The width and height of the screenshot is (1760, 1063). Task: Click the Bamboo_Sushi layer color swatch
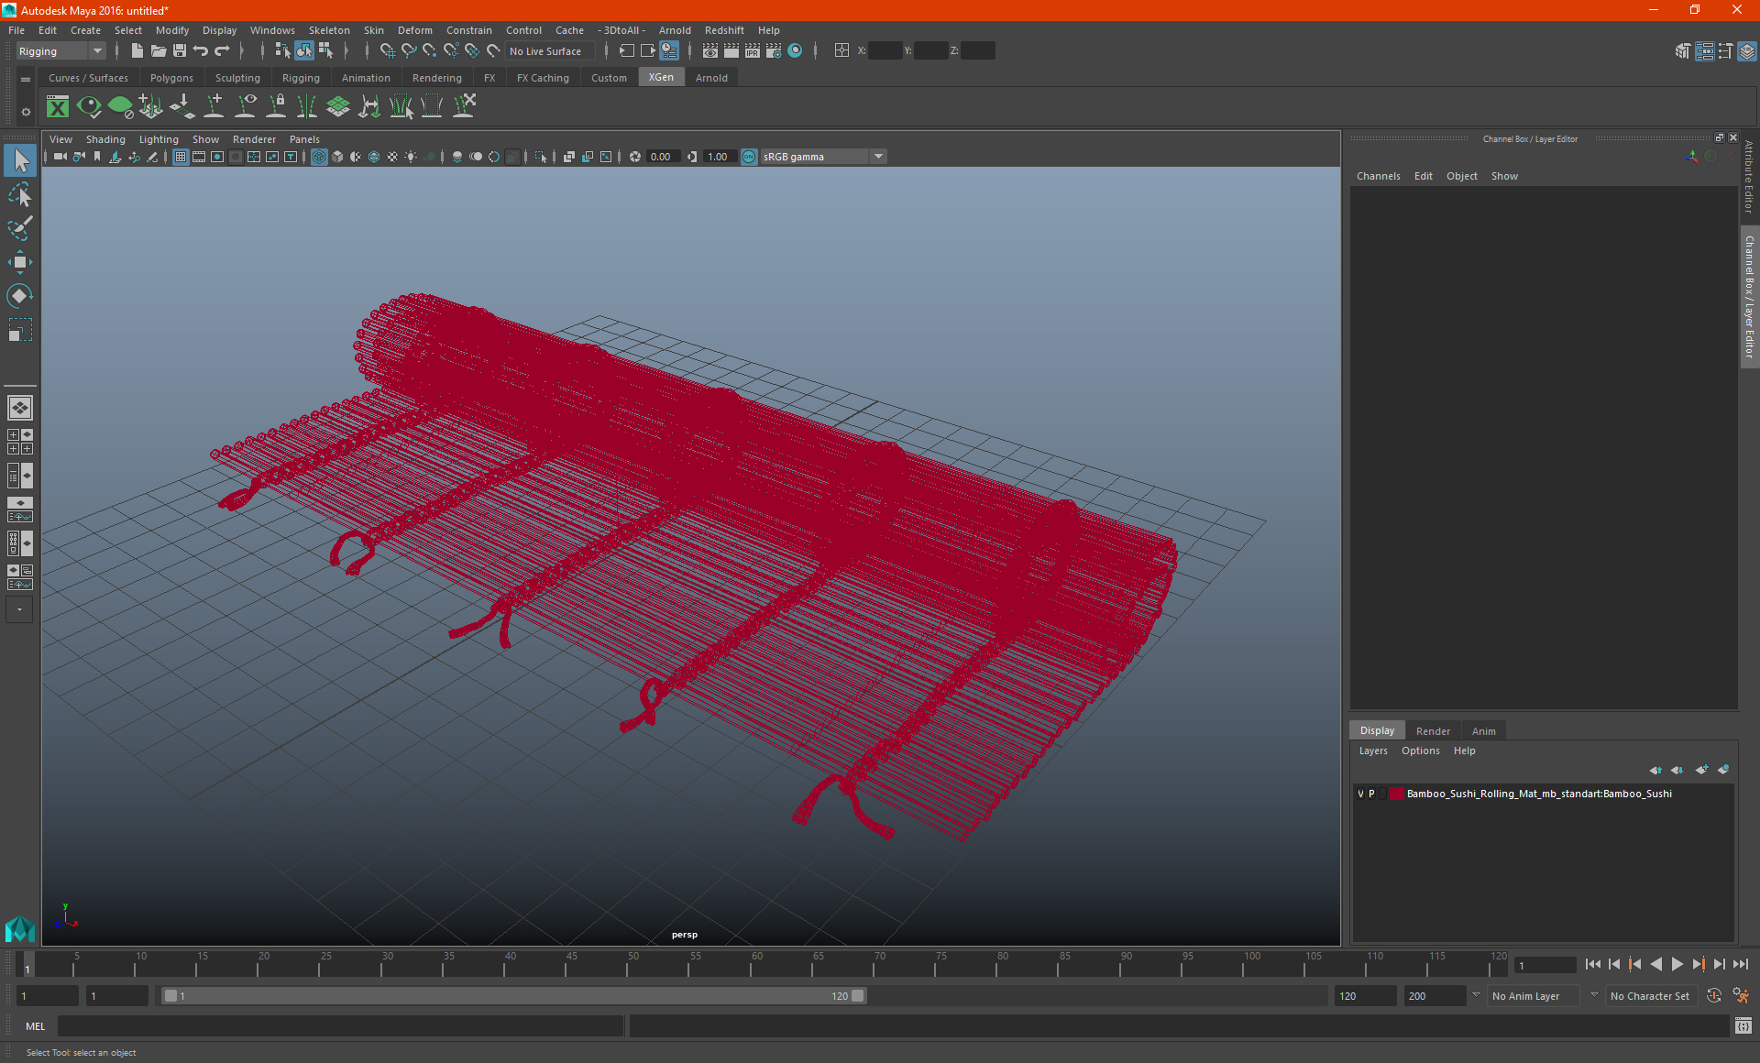pyautogui.click(x=1396, y=794)
